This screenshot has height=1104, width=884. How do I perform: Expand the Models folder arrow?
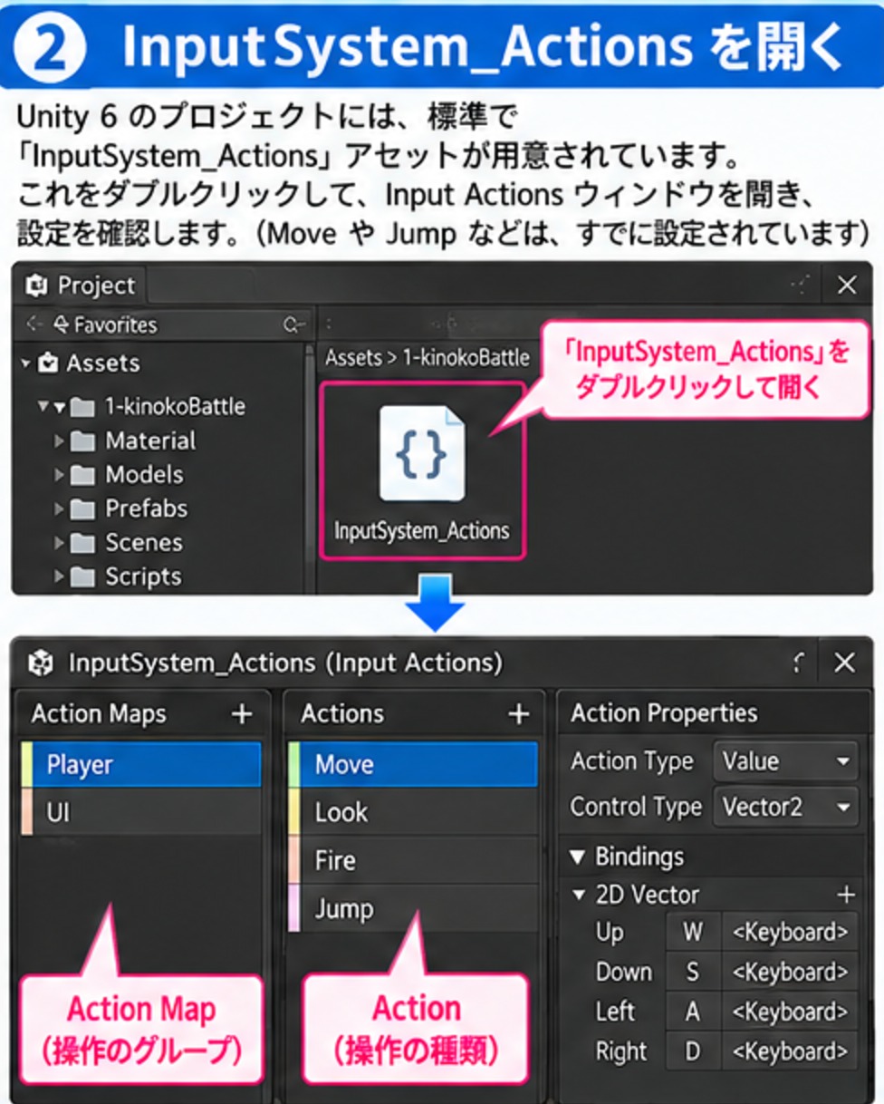(x=59, y=475)
